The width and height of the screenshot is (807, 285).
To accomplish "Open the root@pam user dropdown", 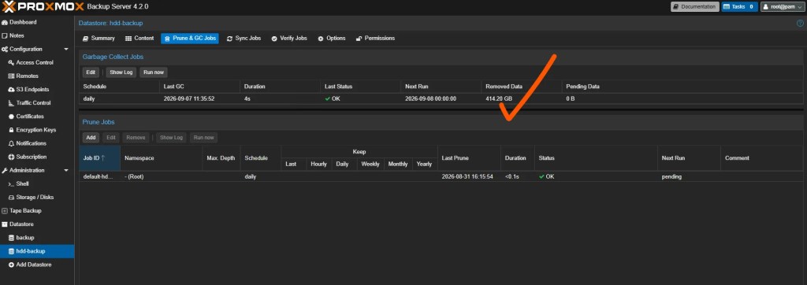I will pos(782,6).
